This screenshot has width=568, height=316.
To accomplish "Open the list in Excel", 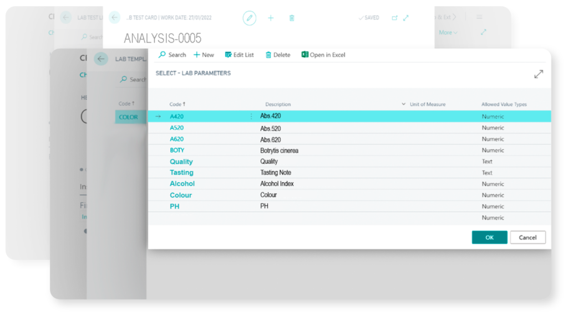I will [x=323, y=55].
